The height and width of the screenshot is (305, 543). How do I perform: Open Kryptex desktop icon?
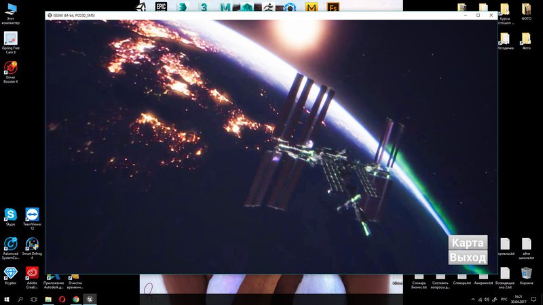(11, 272)
